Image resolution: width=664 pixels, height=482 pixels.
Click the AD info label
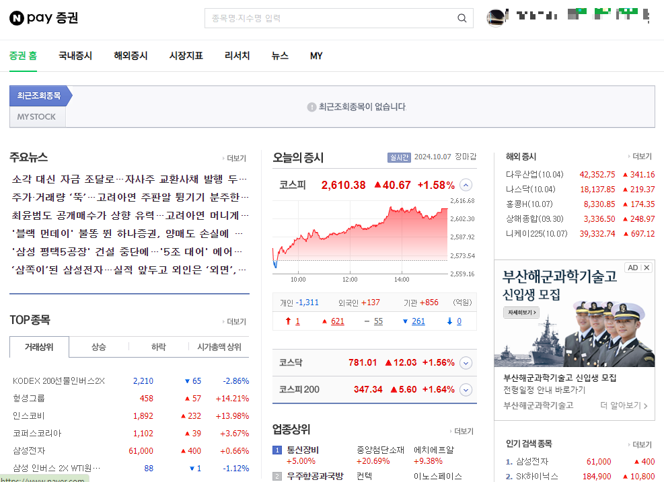633,268
